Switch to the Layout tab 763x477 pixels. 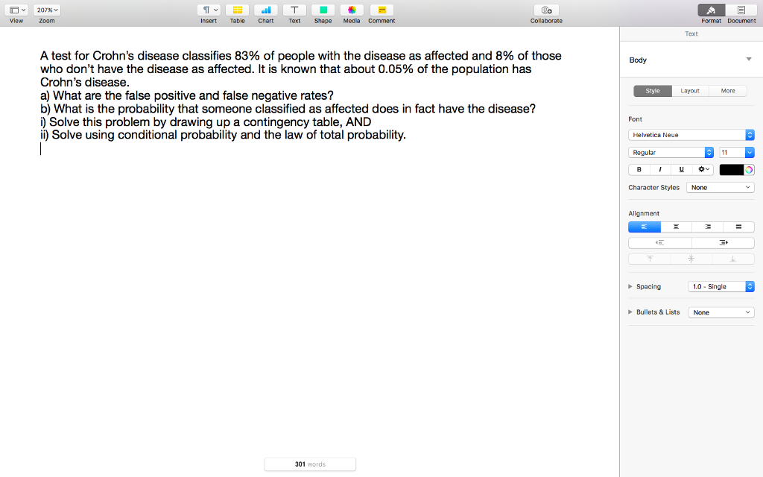coord(689,90)
